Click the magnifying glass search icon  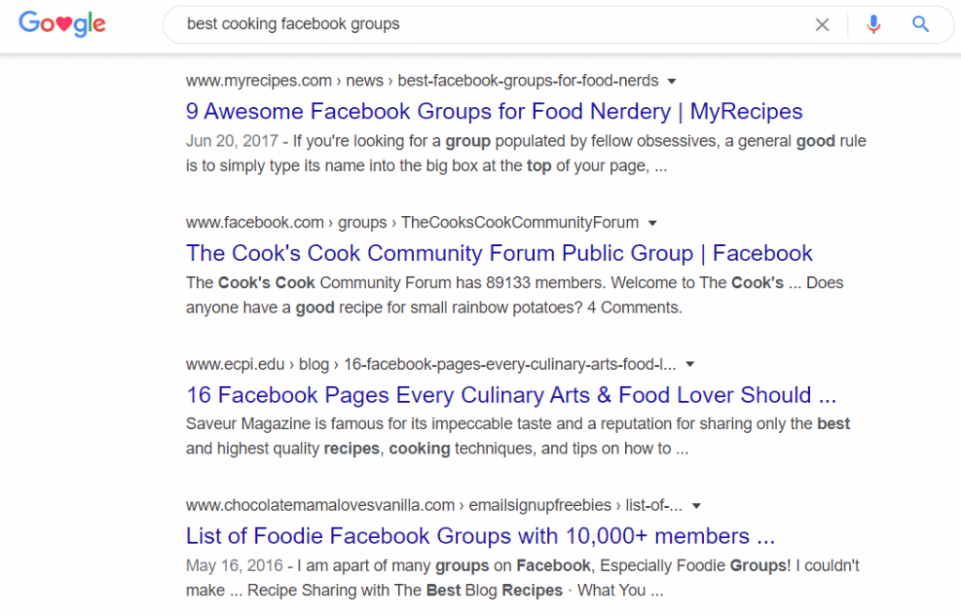point(921,24)
